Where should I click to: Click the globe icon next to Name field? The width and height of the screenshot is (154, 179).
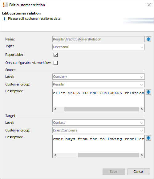[x=148, y=39]
